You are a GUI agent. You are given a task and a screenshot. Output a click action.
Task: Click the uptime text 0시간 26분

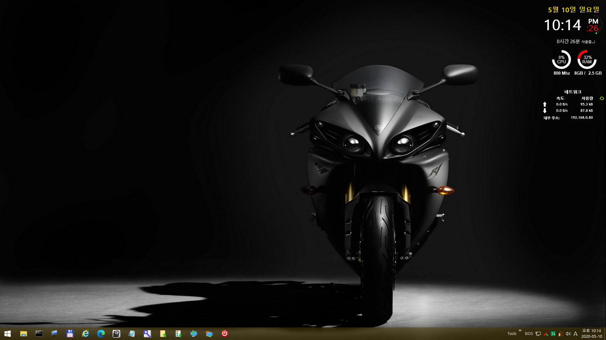(x=568, y=42)
